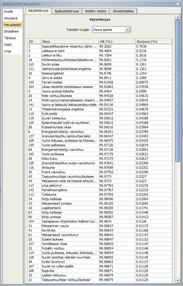The height and width of the screenshot is (286, 183).
Task: Select row 'Ketju jumissa'
Action: 100,217
